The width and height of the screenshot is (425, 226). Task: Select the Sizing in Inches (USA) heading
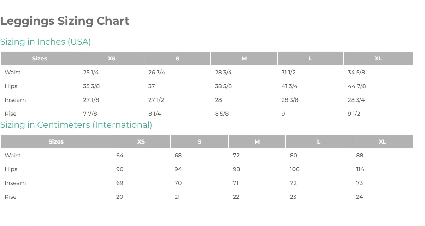pyautogui.click(x=46, y=42)
